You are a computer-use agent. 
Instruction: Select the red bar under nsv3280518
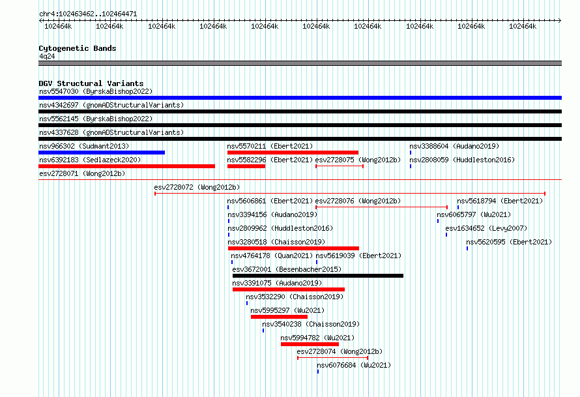click(x=293, y=248)
